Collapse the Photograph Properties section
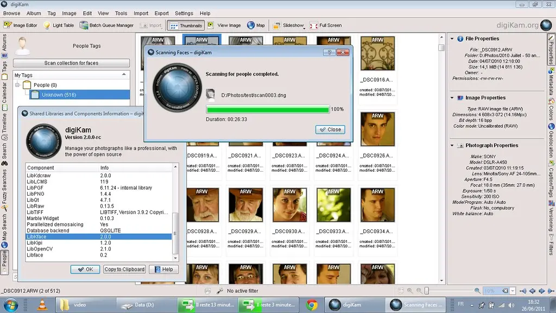The image size is (556, 313). pyautogui.click(x=452, y=145)
